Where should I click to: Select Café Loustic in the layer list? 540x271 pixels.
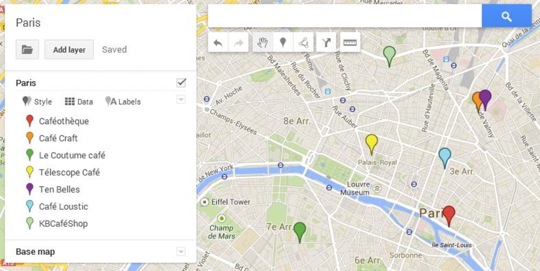click(63, 207)
